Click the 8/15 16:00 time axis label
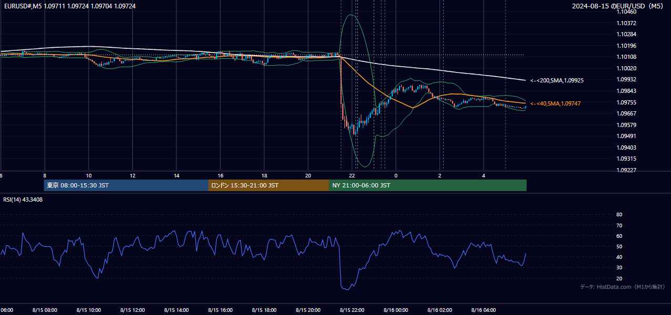Viewport: 671px width, 315px height. point(221,310)
